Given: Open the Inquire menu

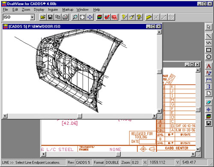Looking at the screenshot, I should click(53, 9).
